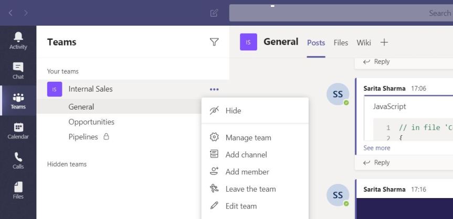Expand See more on JavaScript message
The width and height of the screenshot is (453, 219).
pyautogui.click(x=376, y=148)
